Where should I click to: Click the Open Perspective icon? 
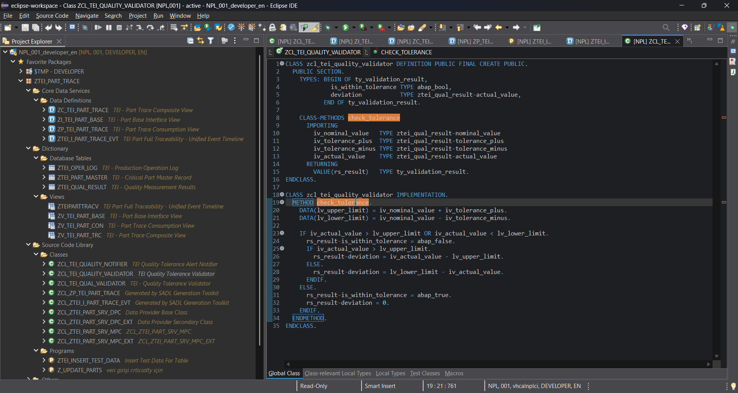click(x=697, y=27)
